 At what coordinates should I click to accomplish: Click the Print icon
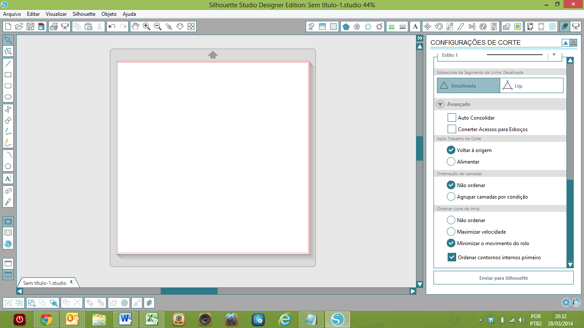[x=53, y=26]
